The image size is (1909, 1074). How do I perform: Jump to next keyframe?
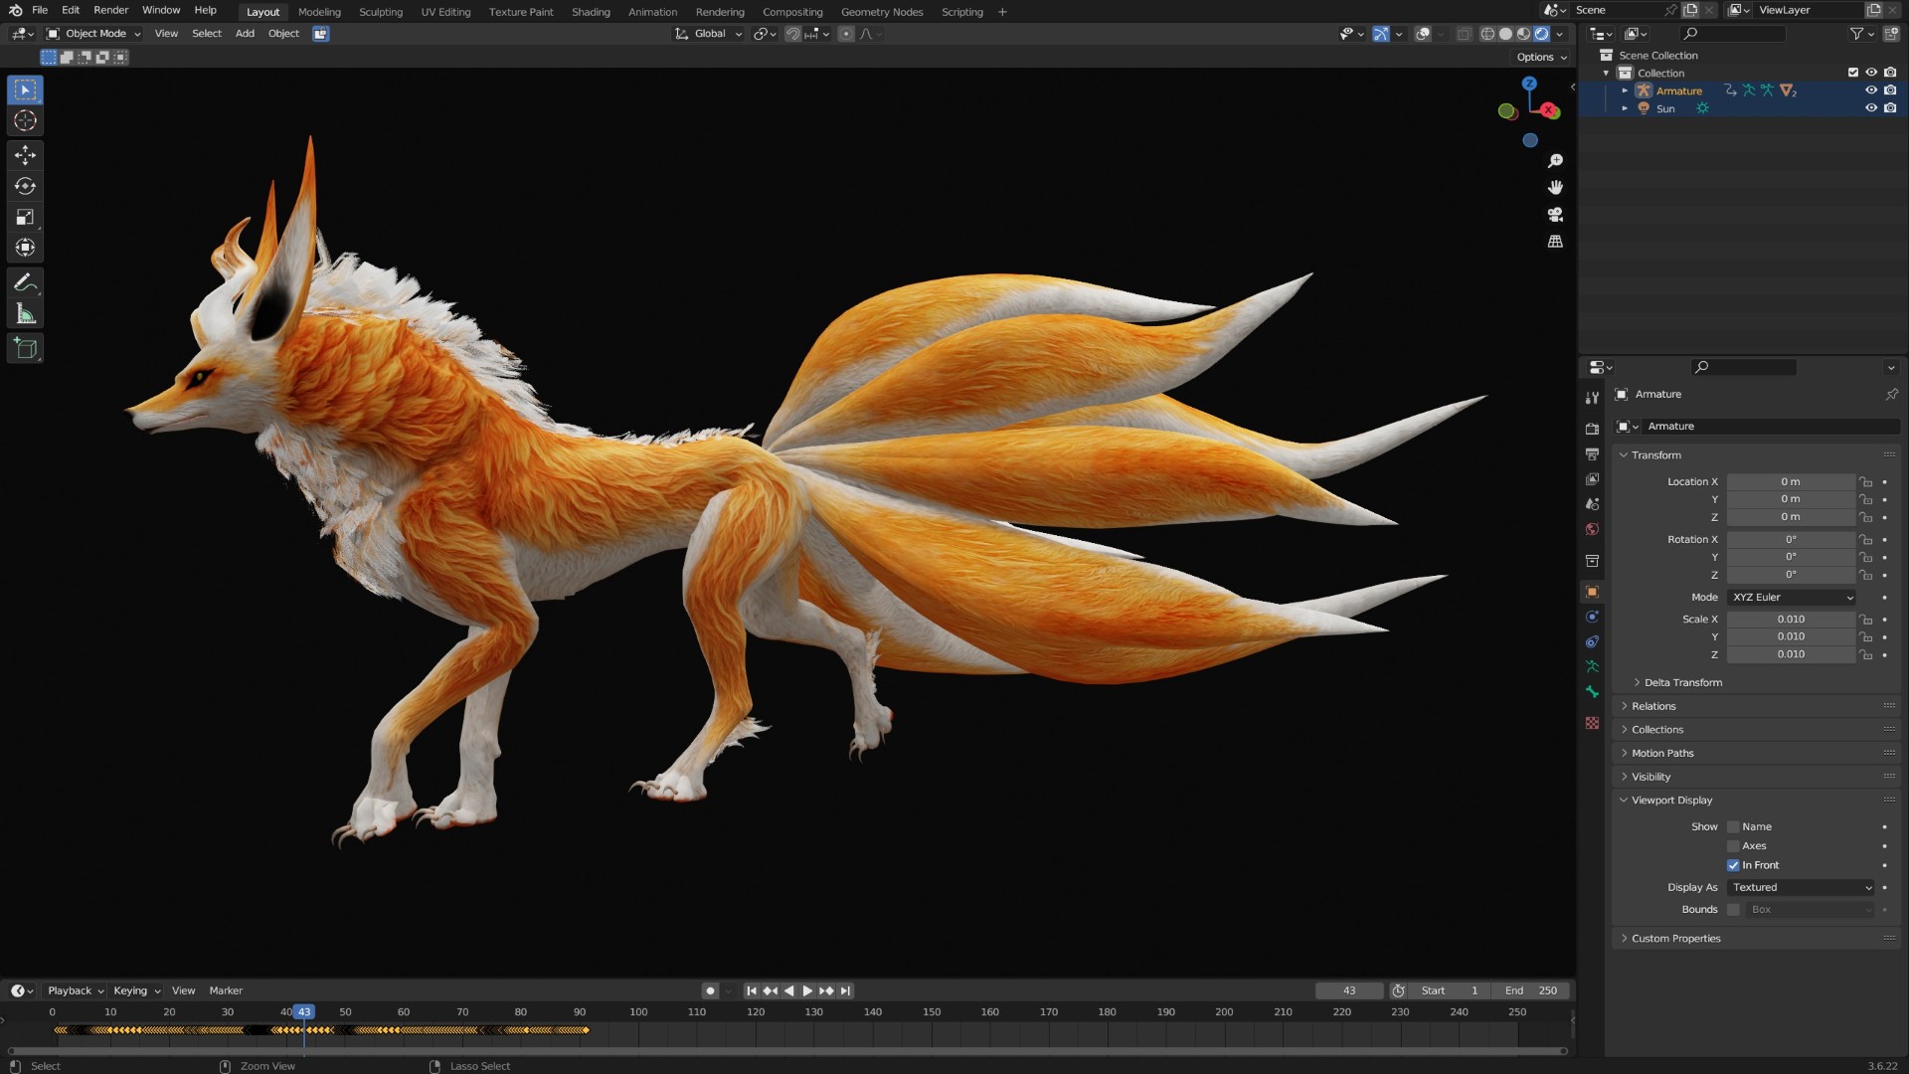point(826,990)
